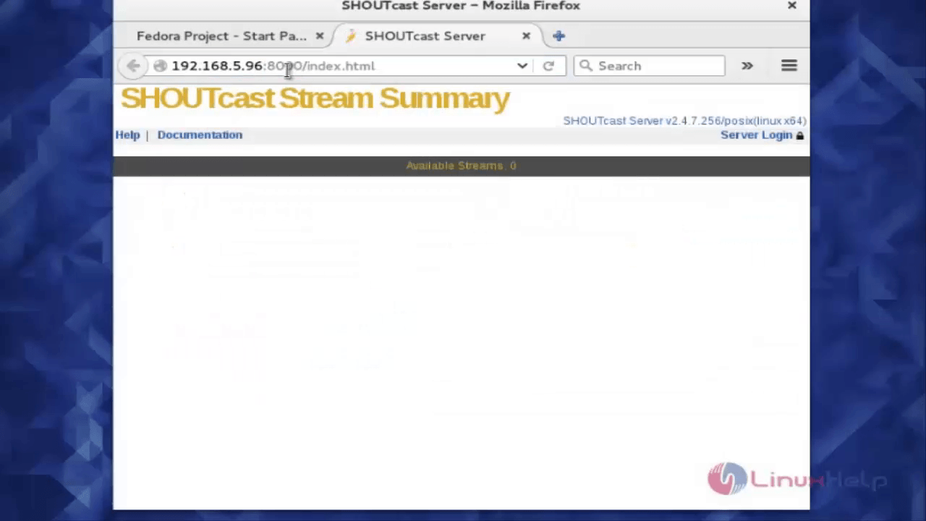Image resolution: width=926 pixels, height=521 pixels.
Task: Click into the Search box
Action: tap(649, 66)
